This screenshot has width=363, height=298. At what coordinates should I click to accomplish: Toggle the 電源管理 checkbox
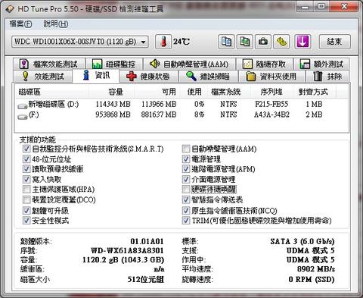coord(186,159)
